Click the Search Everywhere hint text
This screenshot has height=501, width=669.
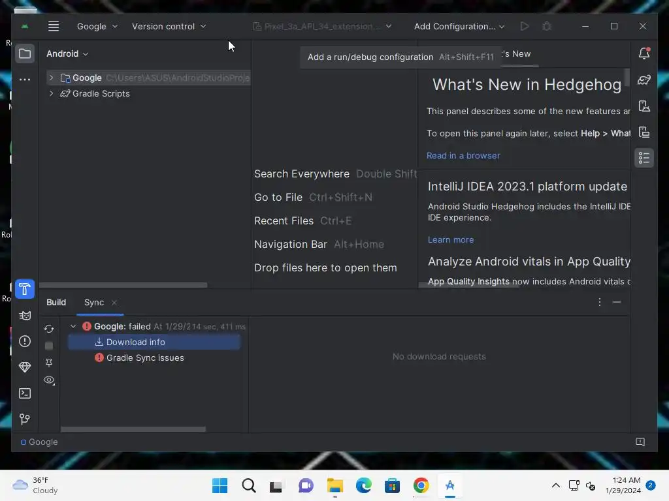click(302, 174)
